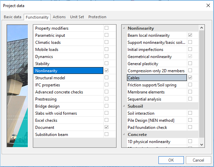Viewport: 214px width, 167px height.
Task: Turn off the Cables checkbox
Action: tap(190, 78)
